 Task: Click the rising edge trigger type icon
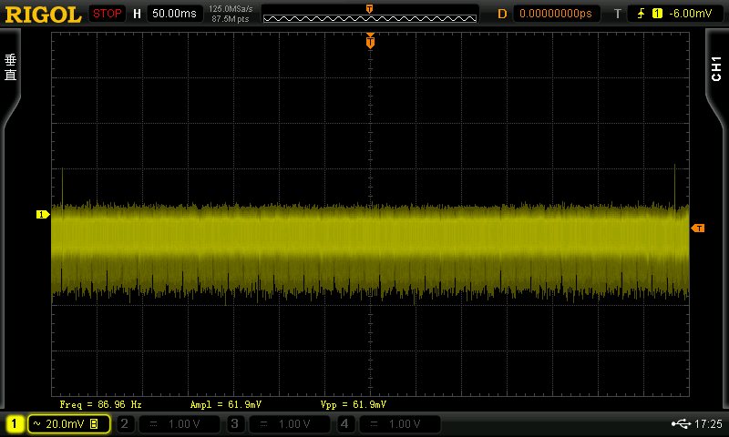[641, 14]
